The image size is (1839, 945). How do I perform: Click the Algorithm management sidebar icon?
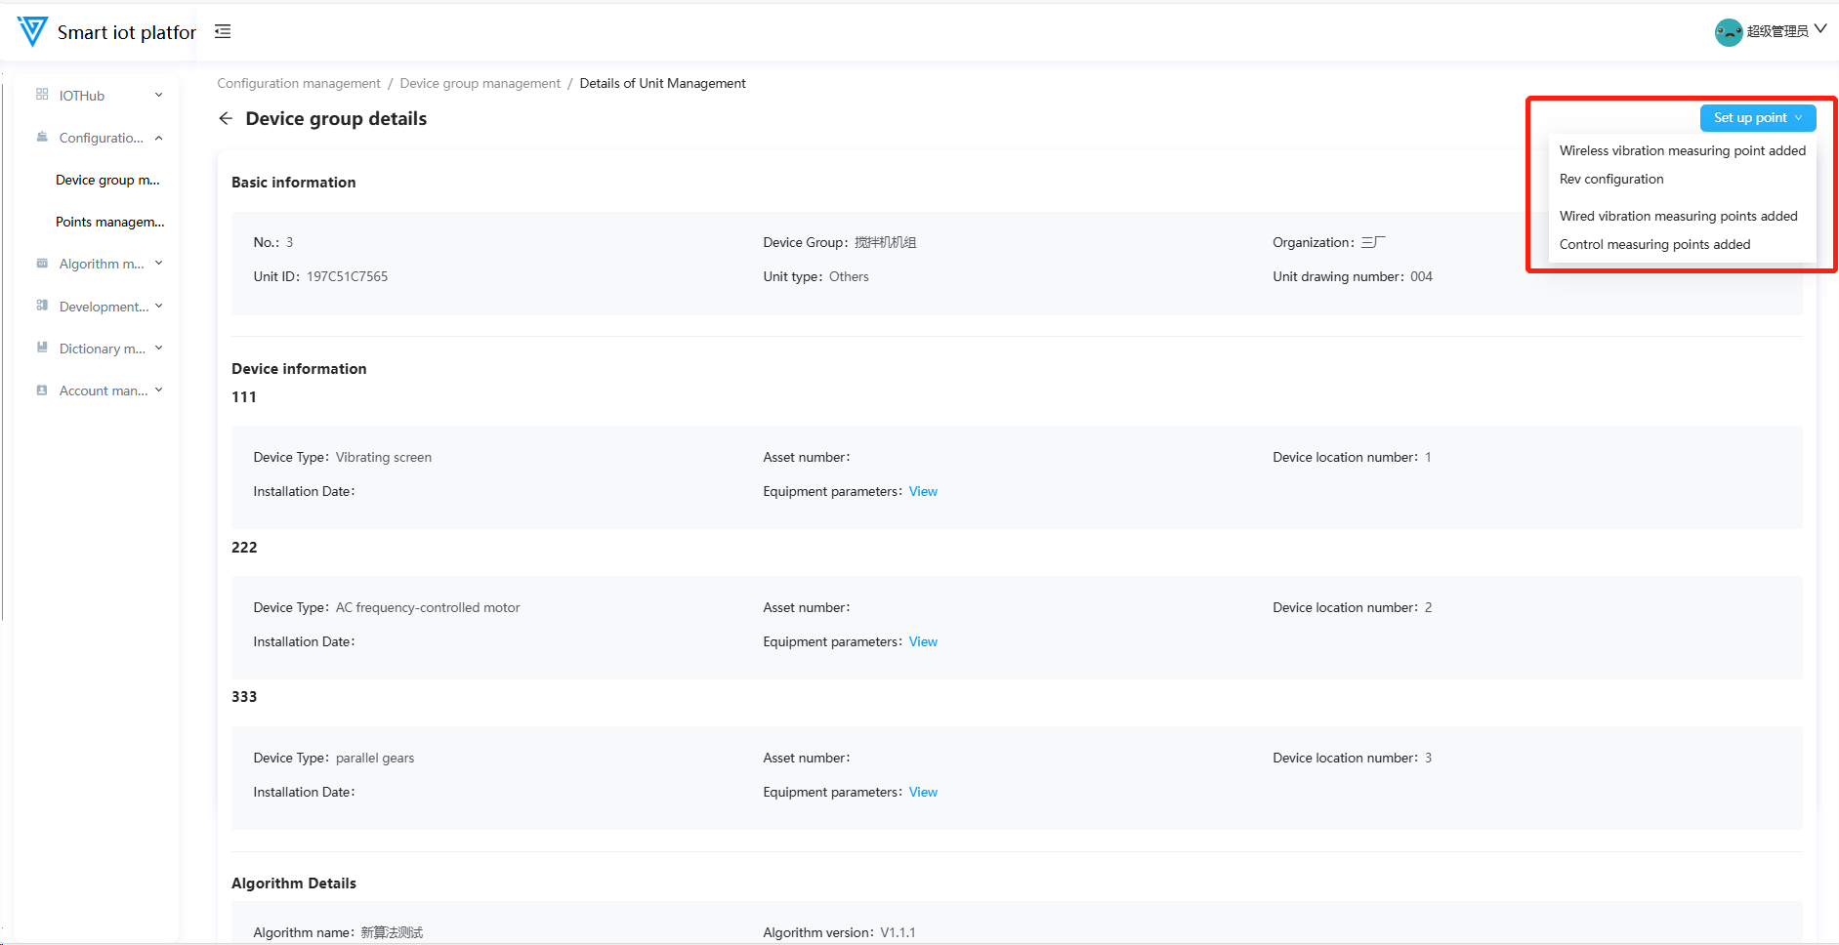42,264
